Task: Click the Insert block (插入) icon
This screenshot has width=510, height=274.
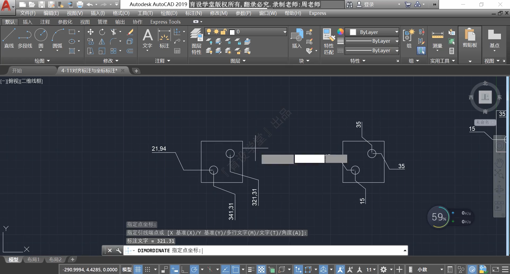Action: [x=297, y=38]
